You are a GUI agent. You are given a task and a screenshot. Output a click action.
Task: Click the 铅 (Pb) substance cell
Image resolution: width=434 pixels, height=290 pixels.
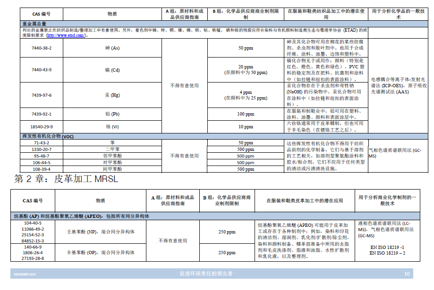pyautogui.click(x=112, y=114)
